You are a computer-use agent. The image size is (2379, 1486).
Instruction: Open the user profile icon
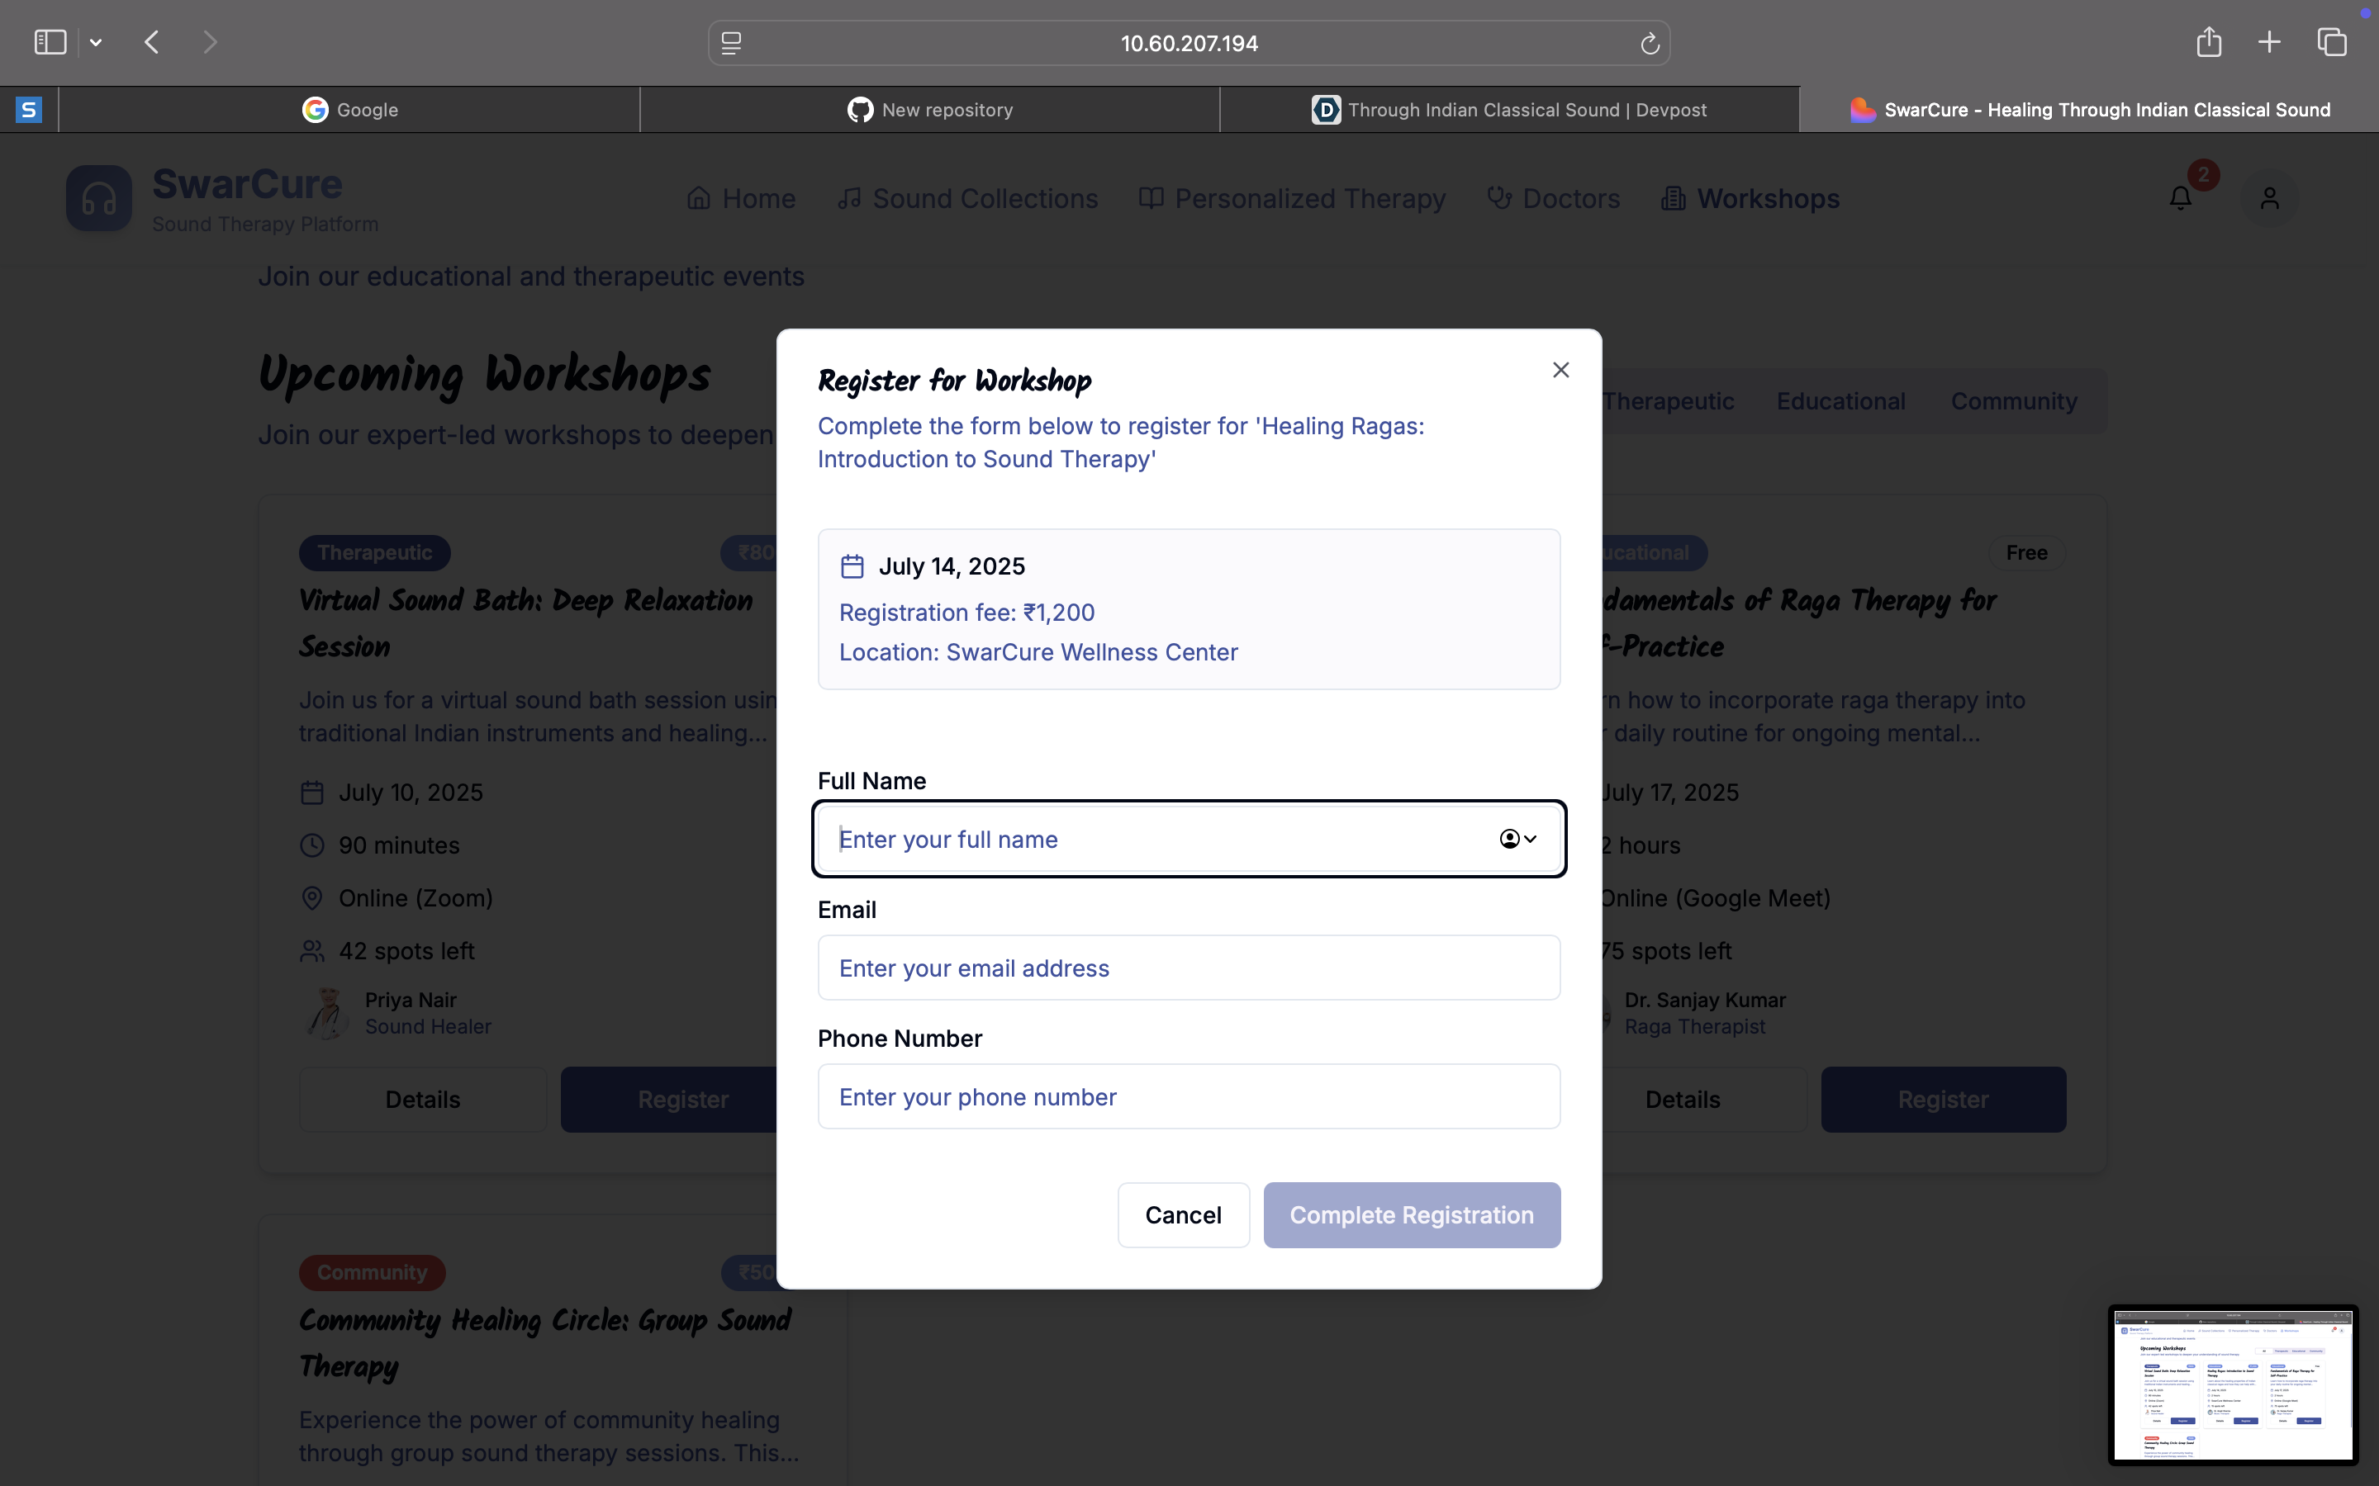click(2269, 198)
